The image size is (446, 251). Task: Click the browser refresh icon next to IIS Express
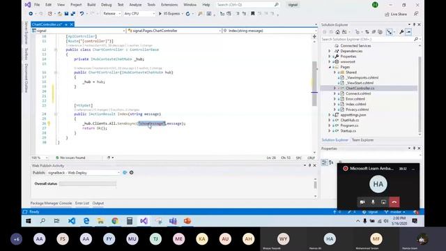pos(187,14)
